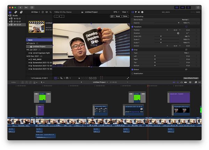Uncheck the Crop effect checkbox

132,50
